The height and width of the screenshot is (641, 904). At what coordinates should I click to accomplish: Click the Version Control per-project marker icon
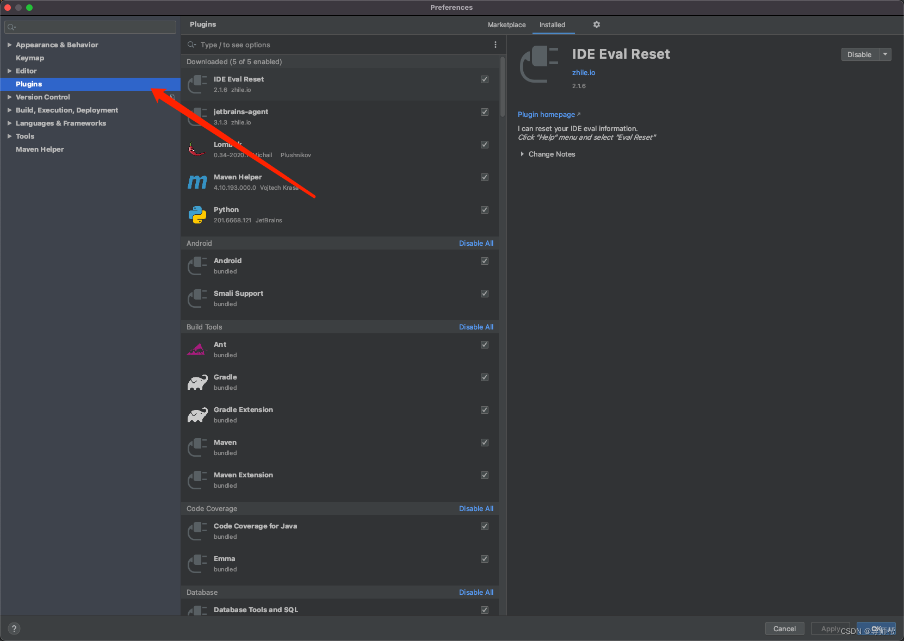172,97
